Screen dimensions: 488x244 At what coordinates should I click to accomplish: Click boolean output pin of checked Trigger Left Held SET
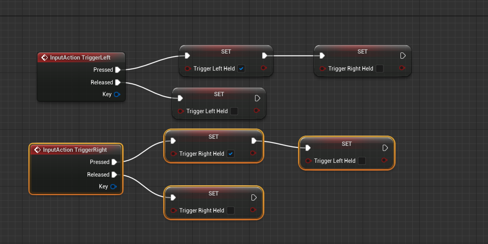264,68
